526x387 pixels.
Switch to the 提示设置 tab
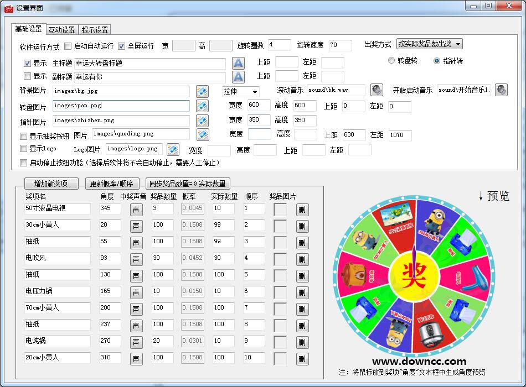click(x=95, y=29)
